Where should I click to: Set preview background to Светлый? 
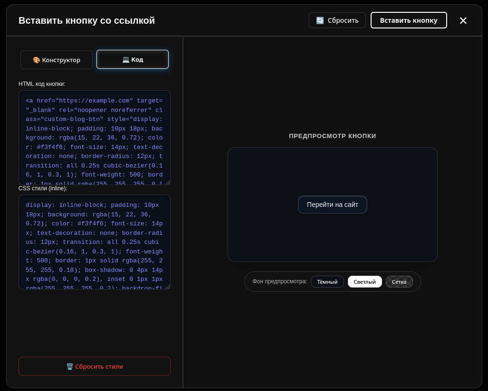pos(365,281)
